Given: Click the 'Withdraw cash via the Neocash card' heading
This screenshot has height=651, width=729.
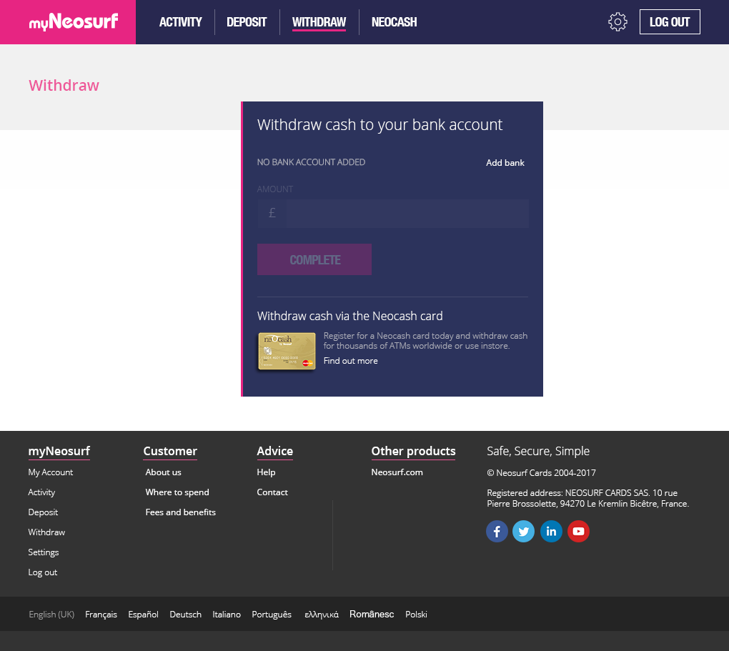Looking at the screenshot, I should coord(349,316).
